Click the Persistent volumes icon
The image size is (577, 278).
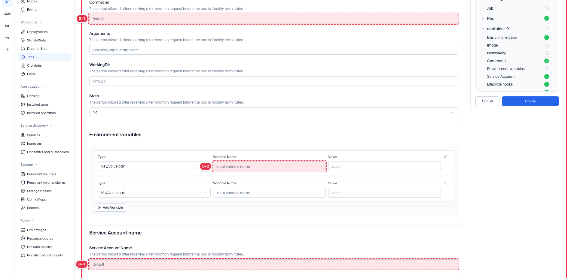click(23, 174)
